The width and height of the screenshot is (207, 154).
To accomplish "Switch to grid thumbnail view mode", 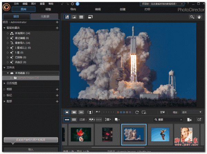I will (81, 17).
